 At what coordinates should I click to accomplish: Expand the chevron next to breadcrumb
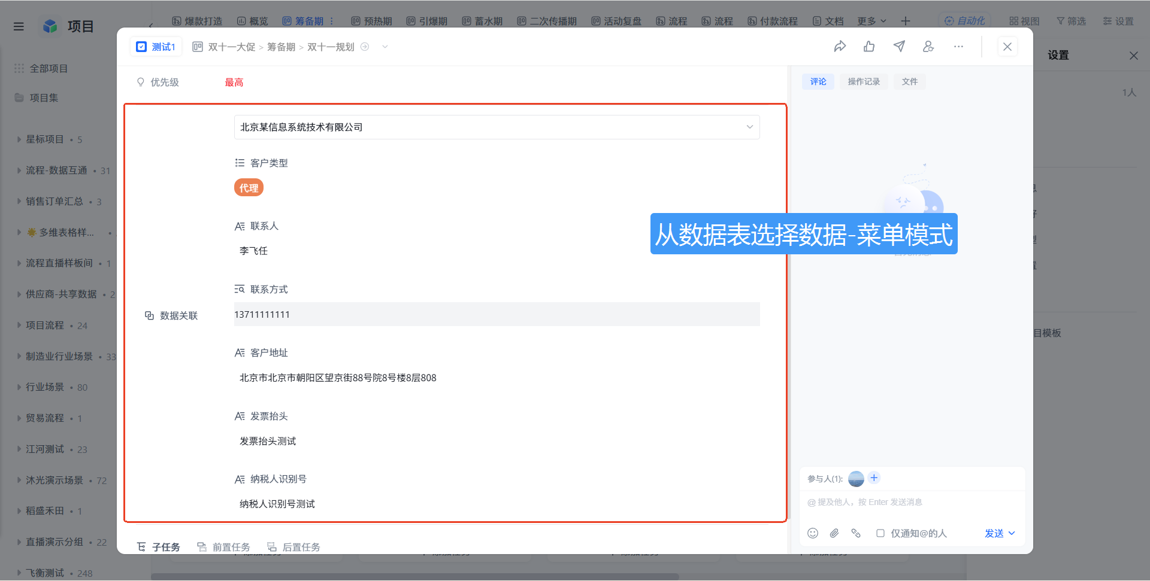385,47
